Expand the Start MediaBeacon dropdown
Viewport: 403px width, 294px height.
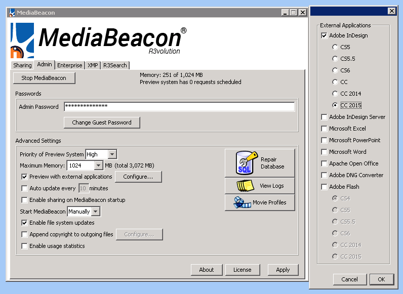96,212
